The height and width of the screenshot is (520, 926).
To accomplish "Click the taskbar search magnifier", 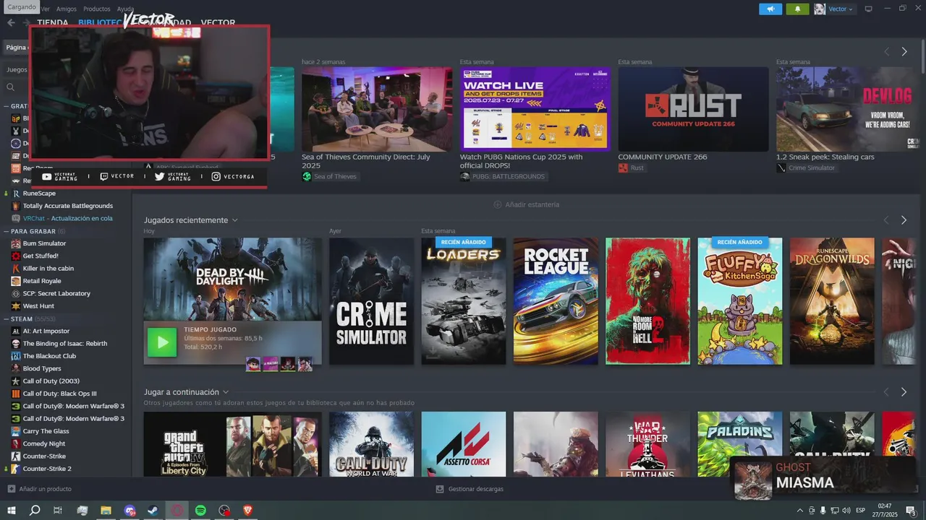I will [x=35, y=511].
